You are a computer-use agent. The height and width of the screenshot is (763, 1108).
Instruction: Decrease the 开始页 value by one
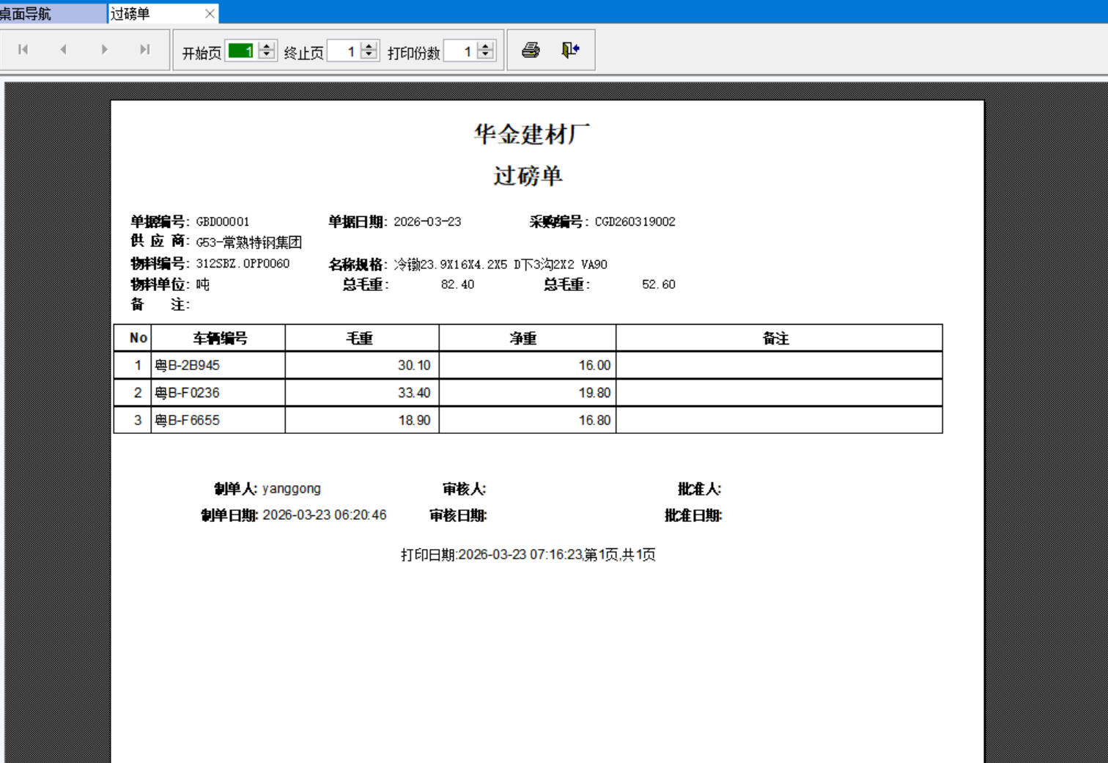pyautogui.click(x=267, y=55)
